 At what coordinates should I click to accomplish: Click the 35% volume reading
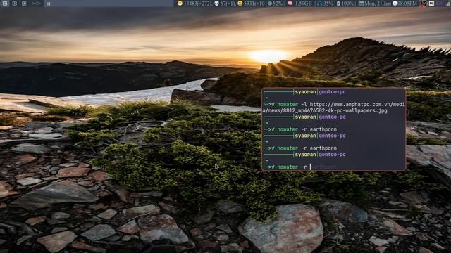click(328, 4)
